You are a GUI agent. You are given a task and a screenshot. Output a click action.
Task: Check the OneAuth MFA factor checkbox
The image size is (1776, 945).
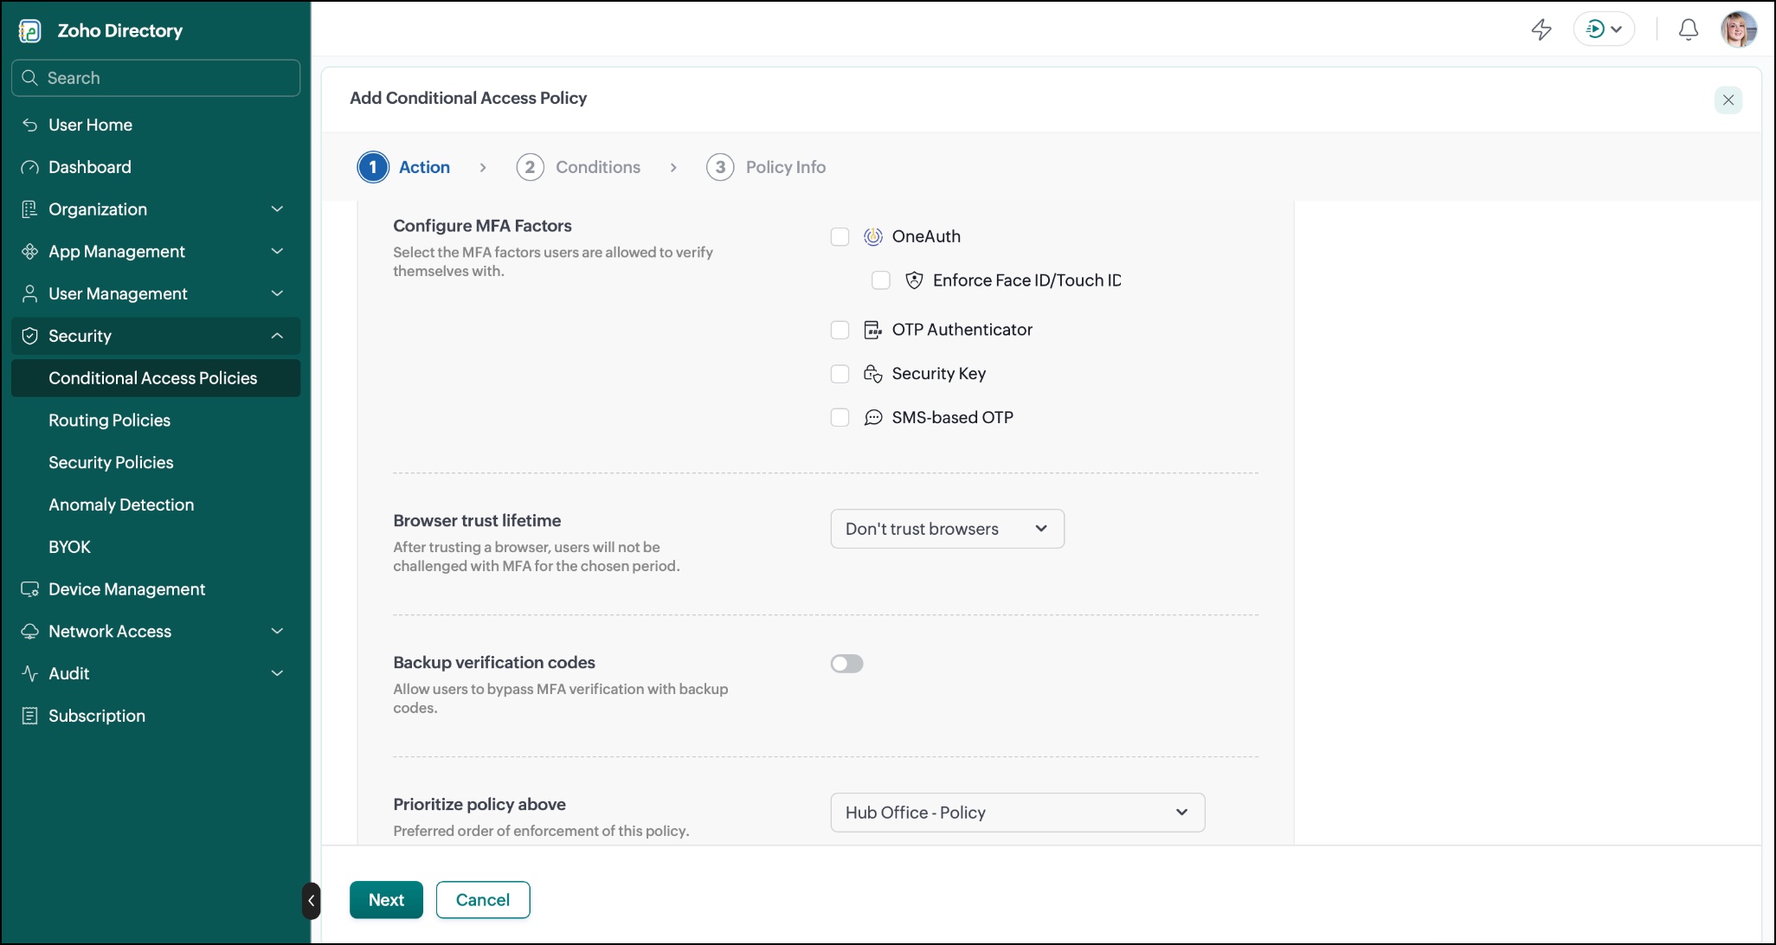click(x=840, y=237)
